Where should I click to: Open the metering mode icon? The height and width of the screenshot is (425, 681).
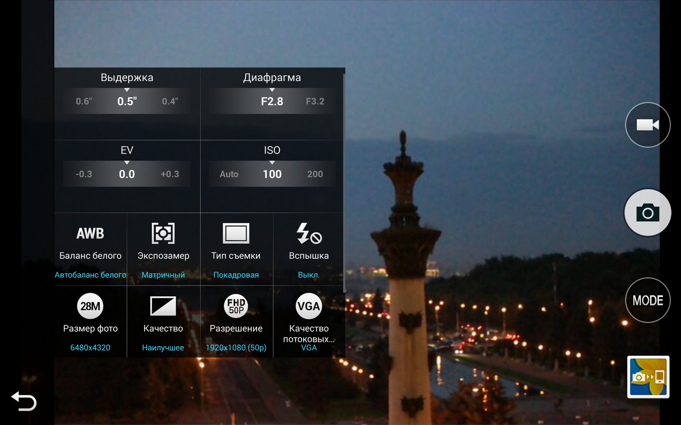[x=163, y=234]
